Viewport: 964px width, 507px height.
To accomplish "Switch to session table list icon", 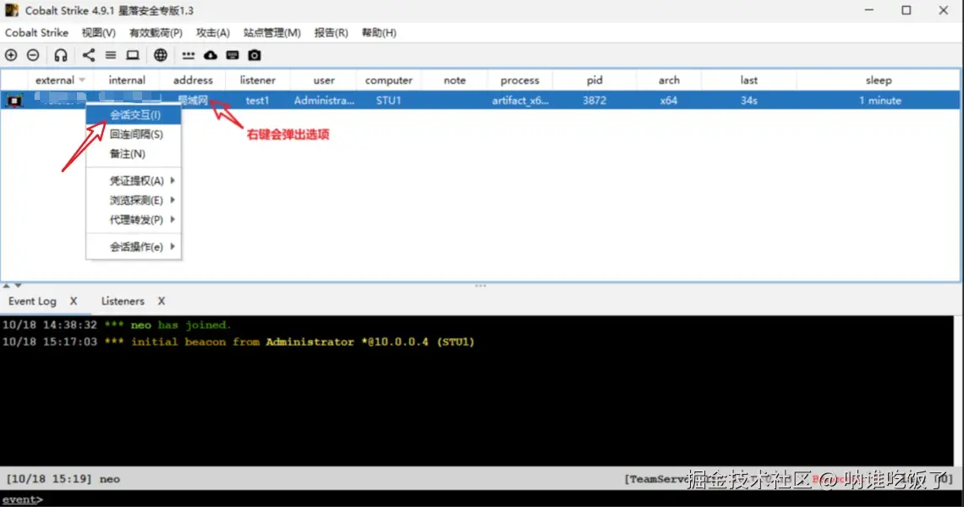I will pos(111,55).
